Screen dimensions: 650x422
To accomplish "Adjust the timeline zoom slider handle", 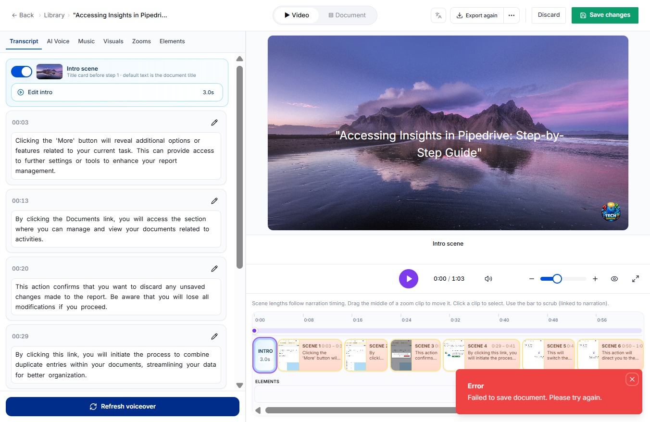I will (557, 279).
